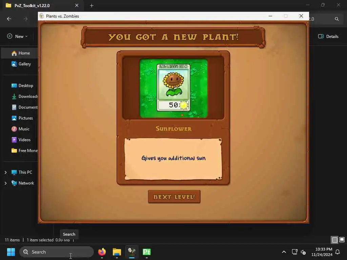Image resolution: width=347 pixels, height=260 pixels.
Task: Expand the Network tree node
Action: click(5, 183)
